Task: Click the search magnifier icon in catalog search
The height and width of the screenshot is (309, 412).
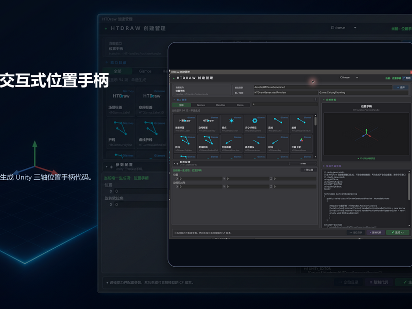Action: [x=254, y=105]
